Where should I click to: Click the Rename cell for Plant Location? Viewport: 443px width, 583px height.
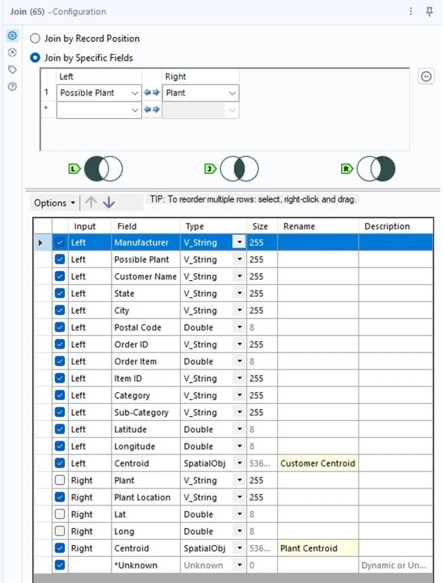(318, 498)
